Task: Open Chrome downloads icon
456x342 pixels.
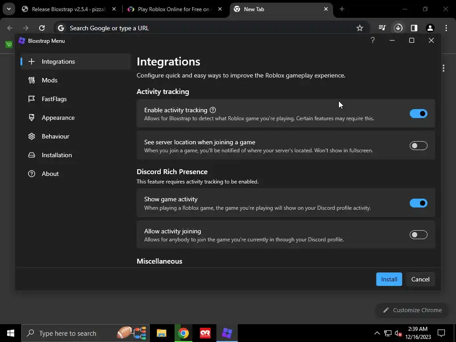Action: point(398,28)
